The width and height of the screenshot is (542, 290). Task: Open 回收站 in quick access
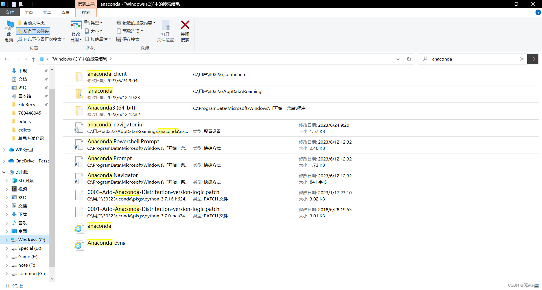point(25,96)
